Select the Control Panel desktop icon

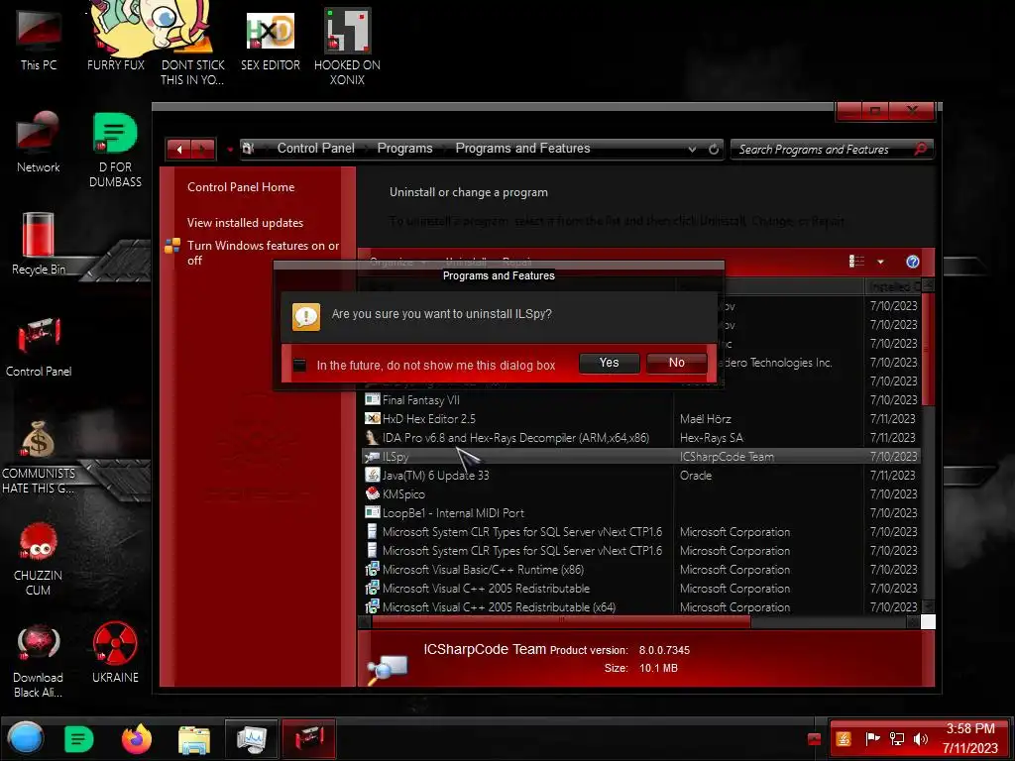[x=39, y=347]
